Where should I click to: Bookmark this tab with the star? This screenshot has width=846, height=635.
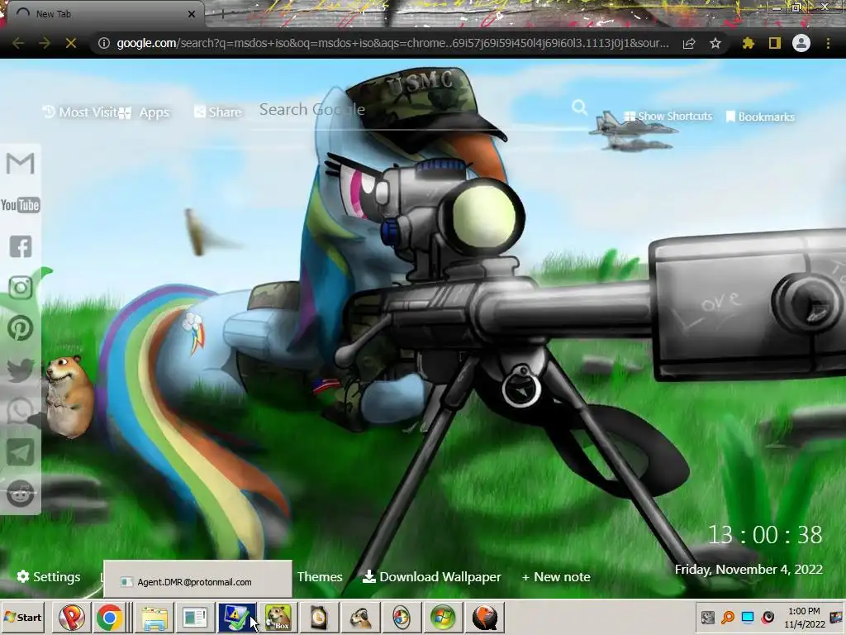[715, 43]
